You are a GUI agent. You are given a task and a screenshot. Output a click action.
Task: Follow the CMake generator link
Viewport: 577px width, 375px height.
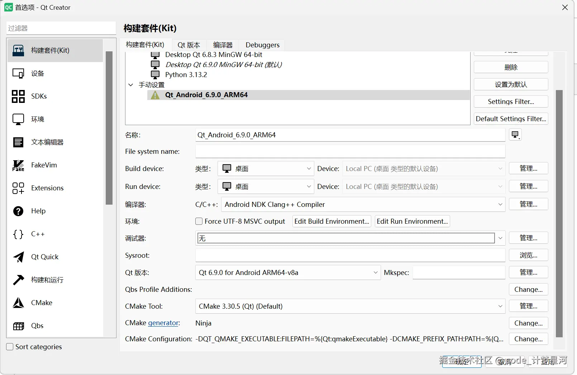click(x=163, y=323)
